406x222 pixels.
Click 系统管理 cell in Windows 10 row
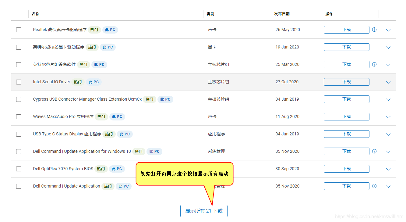(x=216, y=151)
